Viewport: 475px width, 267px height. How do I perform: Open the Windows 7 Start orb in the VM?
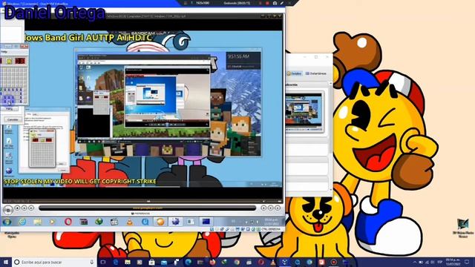tap(7, 222)
